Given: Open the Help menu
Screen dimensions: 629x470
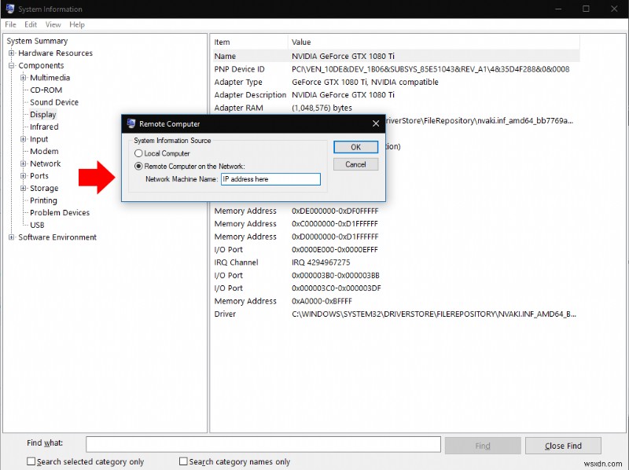Looking at the screenshot, I should [x=77, y=24].
